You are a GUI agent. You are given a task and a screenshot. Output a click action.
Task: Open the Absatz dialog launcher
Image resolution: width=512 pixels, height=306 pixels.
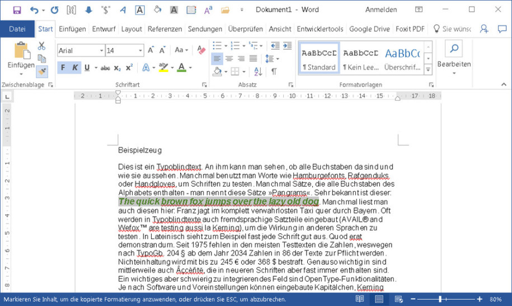[290, 85]
